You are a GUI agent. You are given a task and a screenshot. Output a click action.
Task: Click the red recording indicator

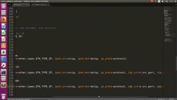point(152,1)
